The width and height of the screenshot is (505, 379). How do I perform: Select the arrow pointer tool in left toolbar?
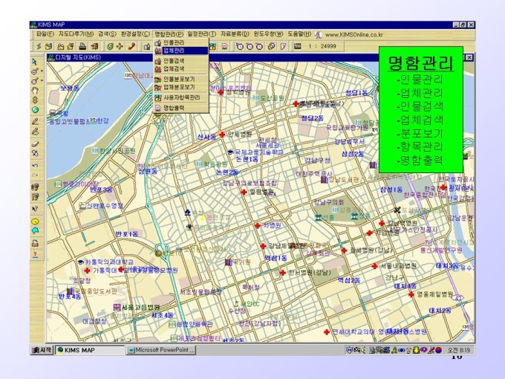35,61
